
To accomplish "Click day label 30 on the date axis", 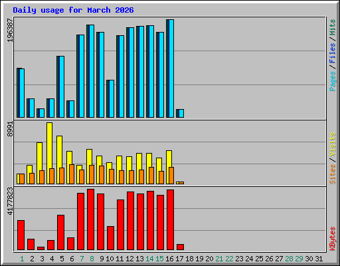I will click(x=309, y=259).
